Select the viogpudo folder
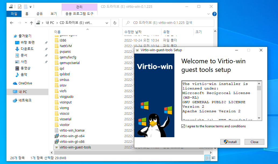The width and height of the screenshot is (278, 164). click(66, 96)
